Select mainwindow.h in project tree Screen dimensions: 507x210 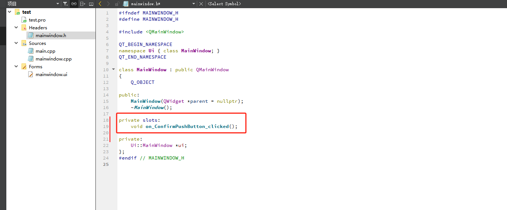[51, 35]
